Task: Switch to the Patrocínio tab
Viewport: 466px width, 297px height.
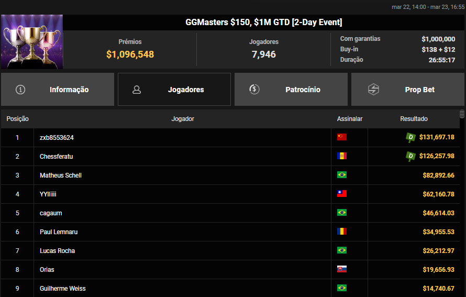Action: coord(291,90)
